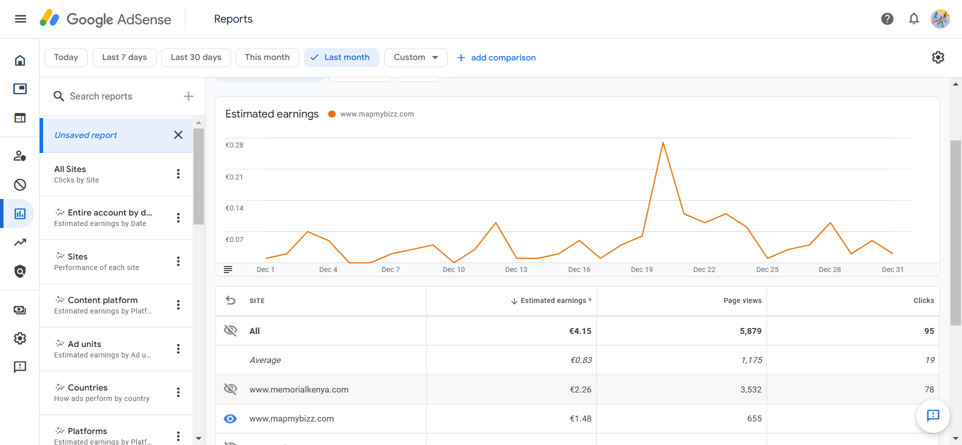Sort by the Clicks column
The image size is (962, 445).
point(923,300)
